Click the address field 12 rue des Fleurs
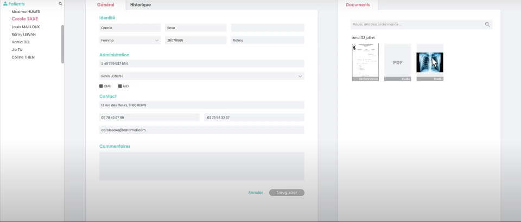The image size is (521, 222). [202, 105]
